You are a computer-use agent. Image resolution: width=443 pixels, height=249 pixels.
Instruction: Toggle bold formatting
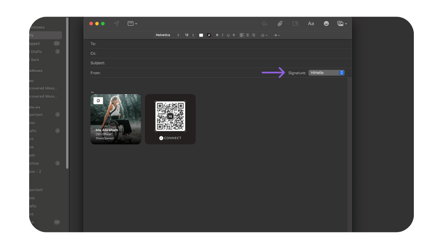pyautogui.click(x=217, y=35)
